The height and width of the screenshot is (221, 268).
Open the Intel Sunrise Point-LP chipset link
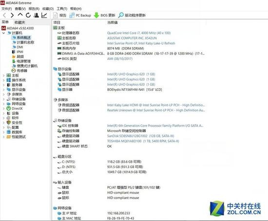point(141,43)
